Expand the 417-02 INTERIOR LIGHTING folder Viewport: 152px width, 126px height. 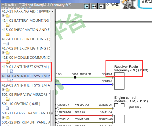pyautogui.click(x=3, y=53)
